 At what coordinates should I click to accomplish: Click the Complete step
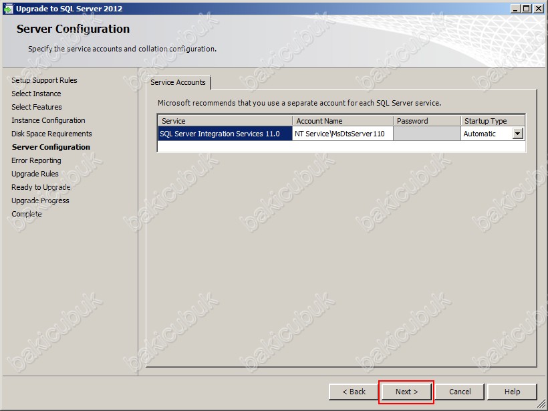click(27, 214)
